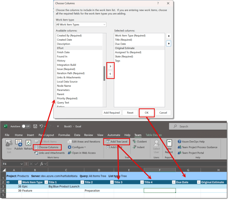Open the Work item type combo box
This screenshot has height=200, width=229.
(81, 25)
